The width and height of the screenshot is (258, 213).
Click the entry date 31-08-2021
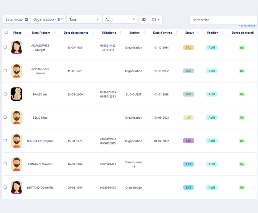[x=161, y=118]
